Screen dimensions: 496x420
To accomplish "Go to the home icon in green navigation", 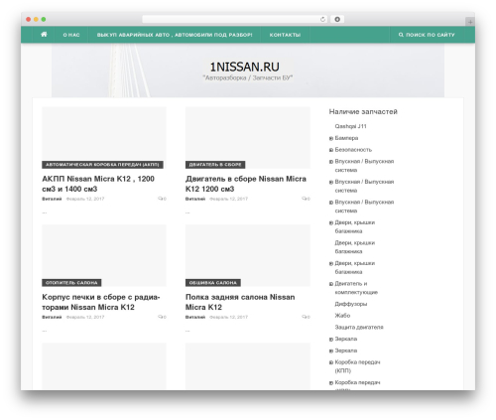I will click(x=44, y=35).
